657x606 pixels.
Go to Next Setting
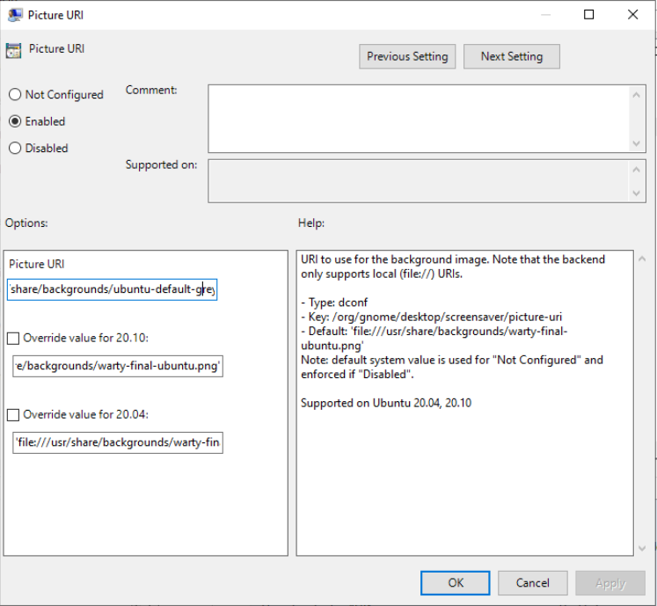tap(511, 56)
